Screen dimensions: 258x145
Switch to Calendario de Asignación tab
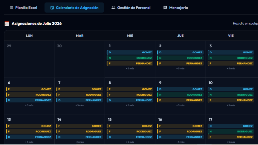[74, 8]
